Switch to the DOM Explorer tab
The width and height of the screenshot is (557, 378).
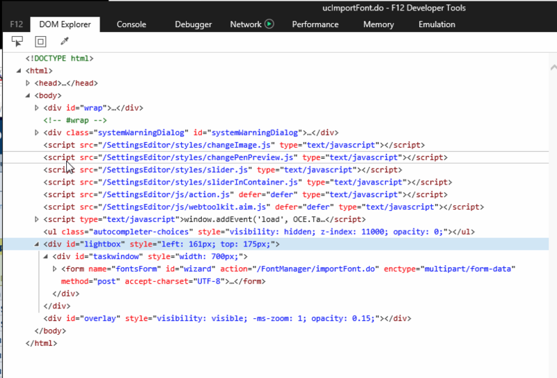click(x=65, y=24)
